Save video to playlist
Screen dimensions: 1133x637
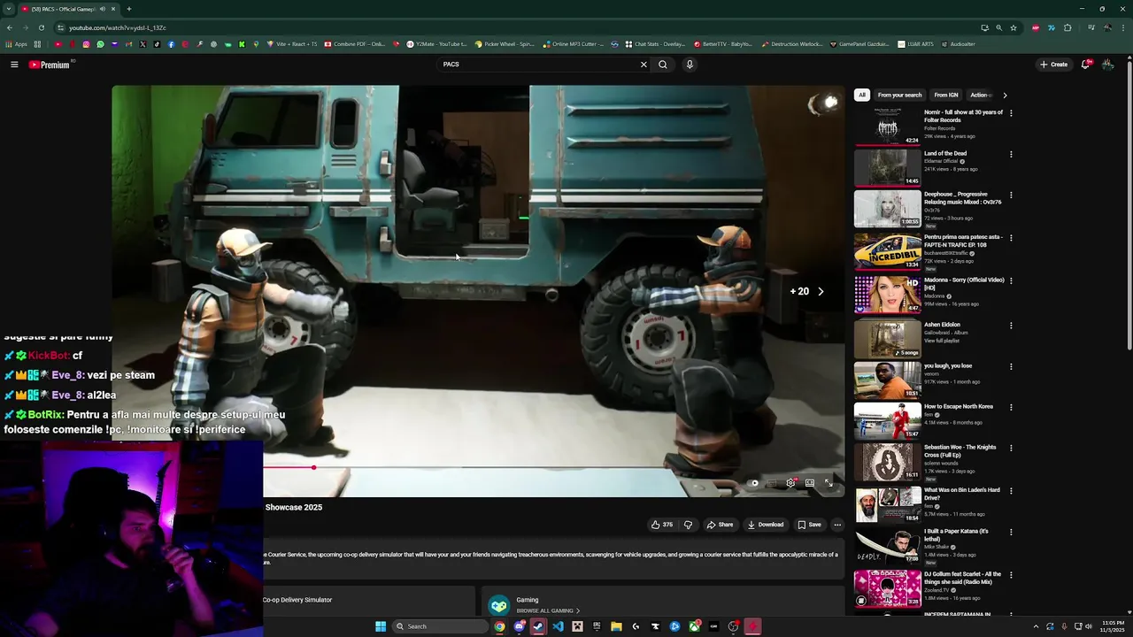click(x=809, y=525)
